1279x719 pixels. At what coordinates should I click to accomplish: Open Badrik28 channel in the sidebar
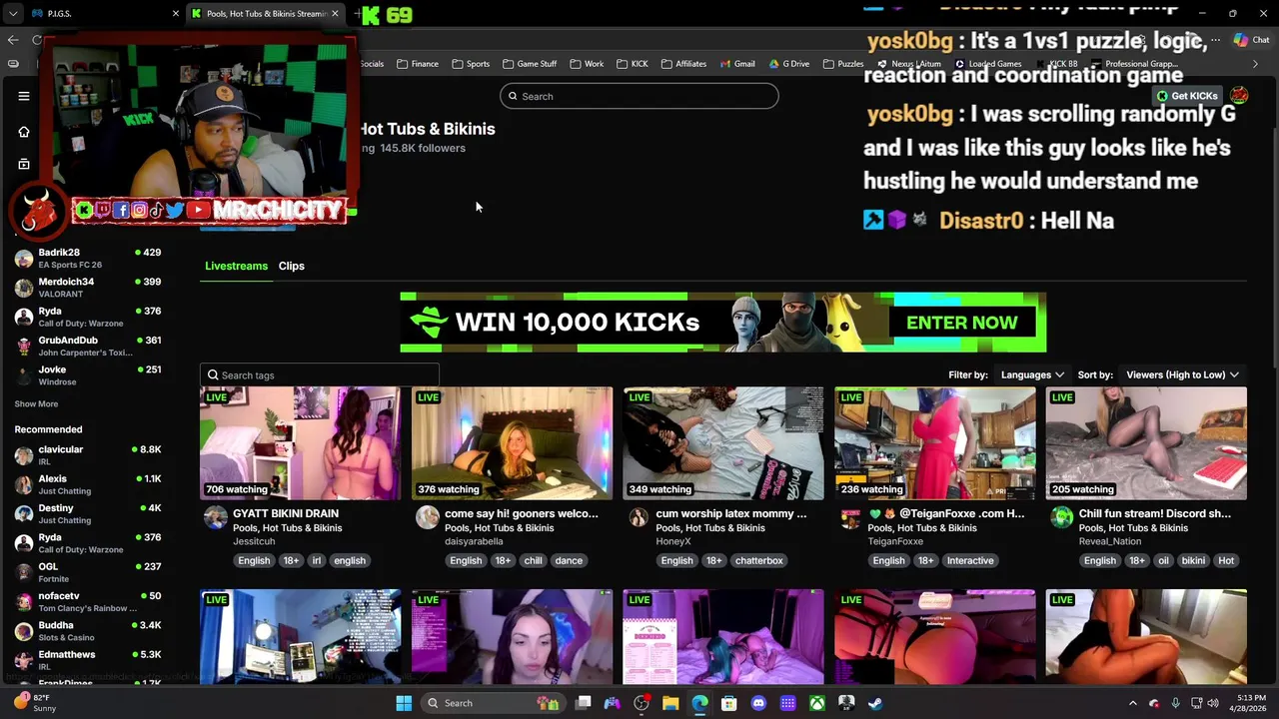click(x=88, y=258)
